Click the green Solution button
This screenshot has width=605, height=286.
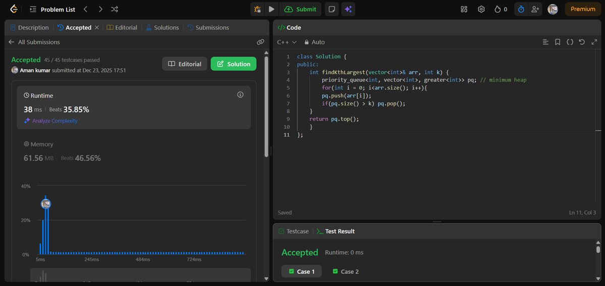pos(234,64)
